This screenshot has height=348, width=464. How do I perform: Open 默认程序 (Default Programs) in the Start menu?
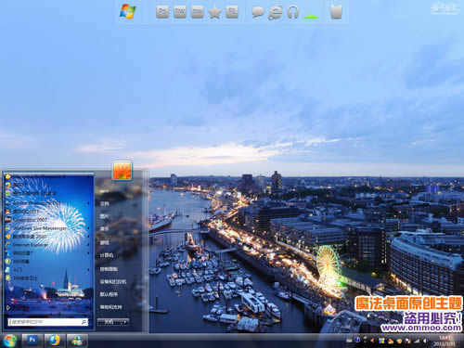coord(109,294)
